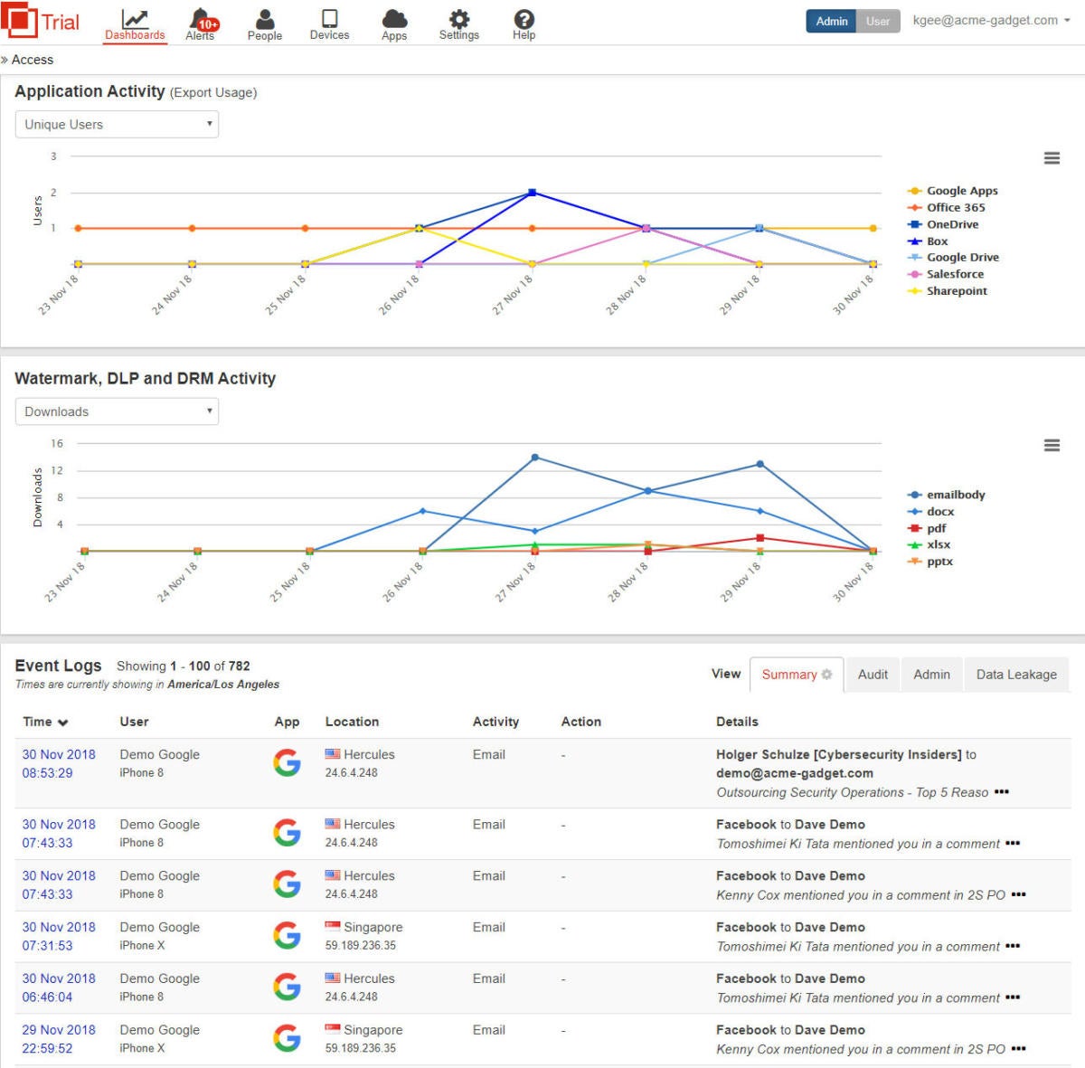
Task: Toggle emailbody series in legend
Action: pos(947,495)
